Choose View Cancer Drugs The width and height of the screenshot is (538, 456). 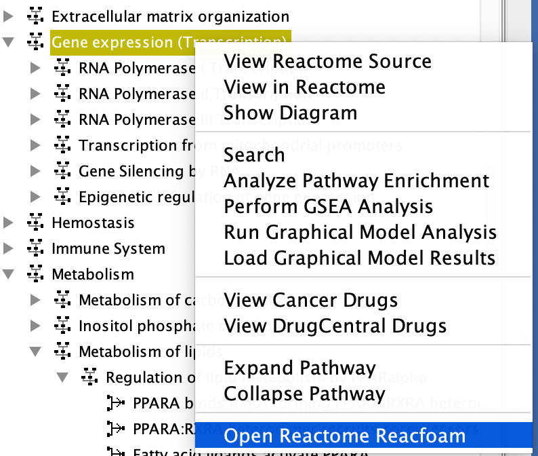click(364, 300)
